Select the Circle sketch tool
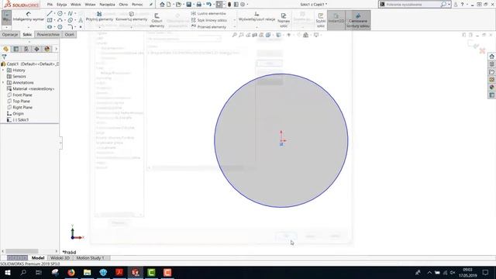Image resolution: width=496 pixels, height=279 pixels. (60, 14)
